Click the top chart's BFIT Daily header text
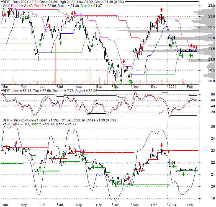This screenshot has width=216, height=207. (x=63, y=2)
